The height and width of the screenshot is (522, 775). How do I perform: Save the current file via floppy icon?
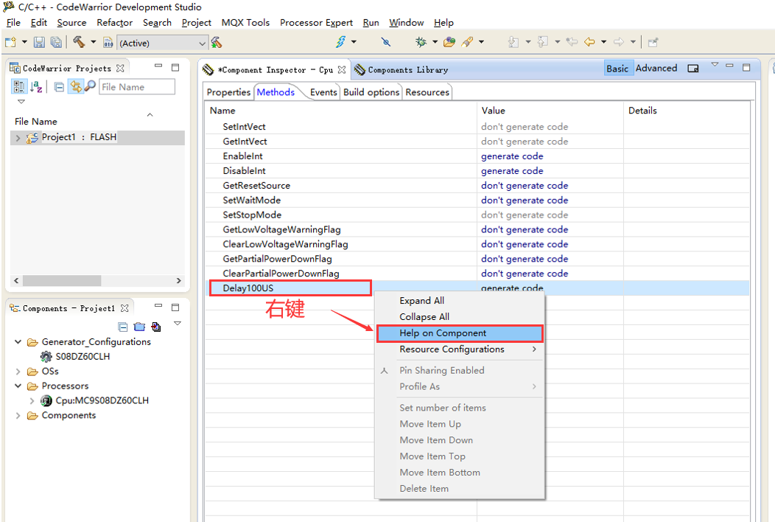(x=39, y=43)
